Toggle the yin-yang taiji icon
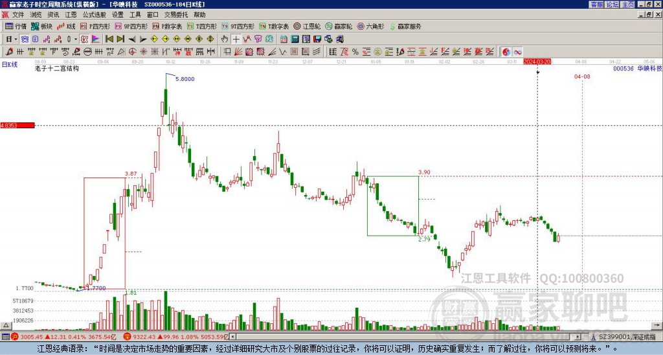Viewport: 663px width, 355px height. pos(506,52)
